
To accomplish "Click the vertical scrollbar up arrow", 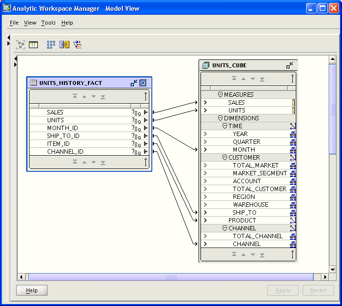I will [x=333, y=59].
